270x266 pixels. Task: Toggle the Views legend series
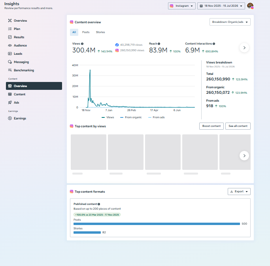[108, 117]
